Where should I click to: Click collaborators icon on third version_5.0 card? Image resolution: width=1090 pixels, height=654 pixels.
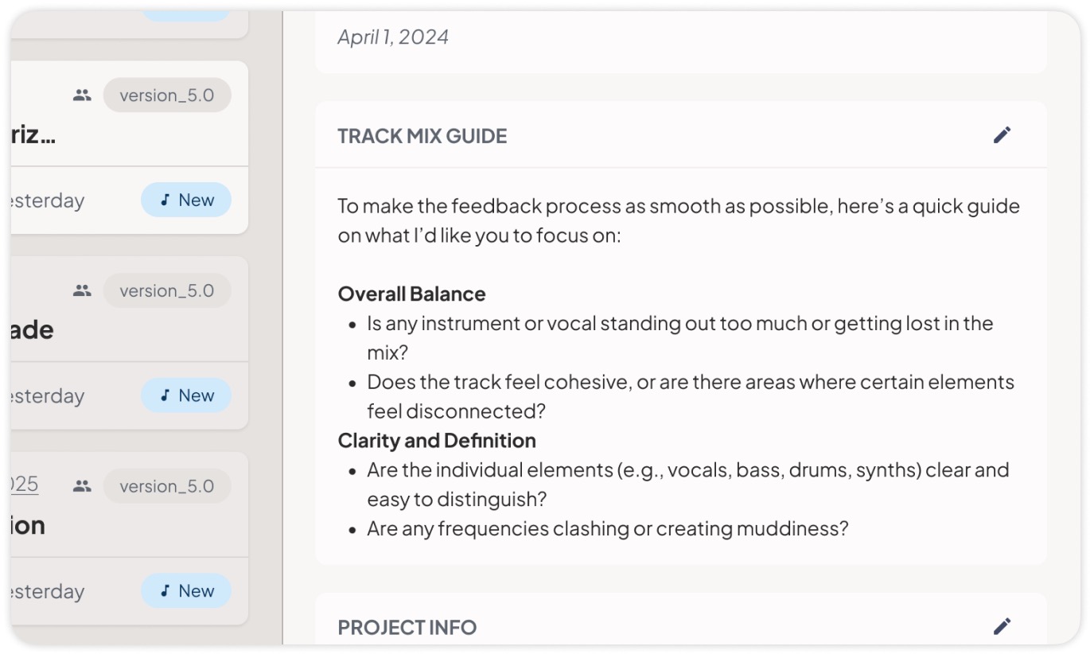tap(82, 486)
